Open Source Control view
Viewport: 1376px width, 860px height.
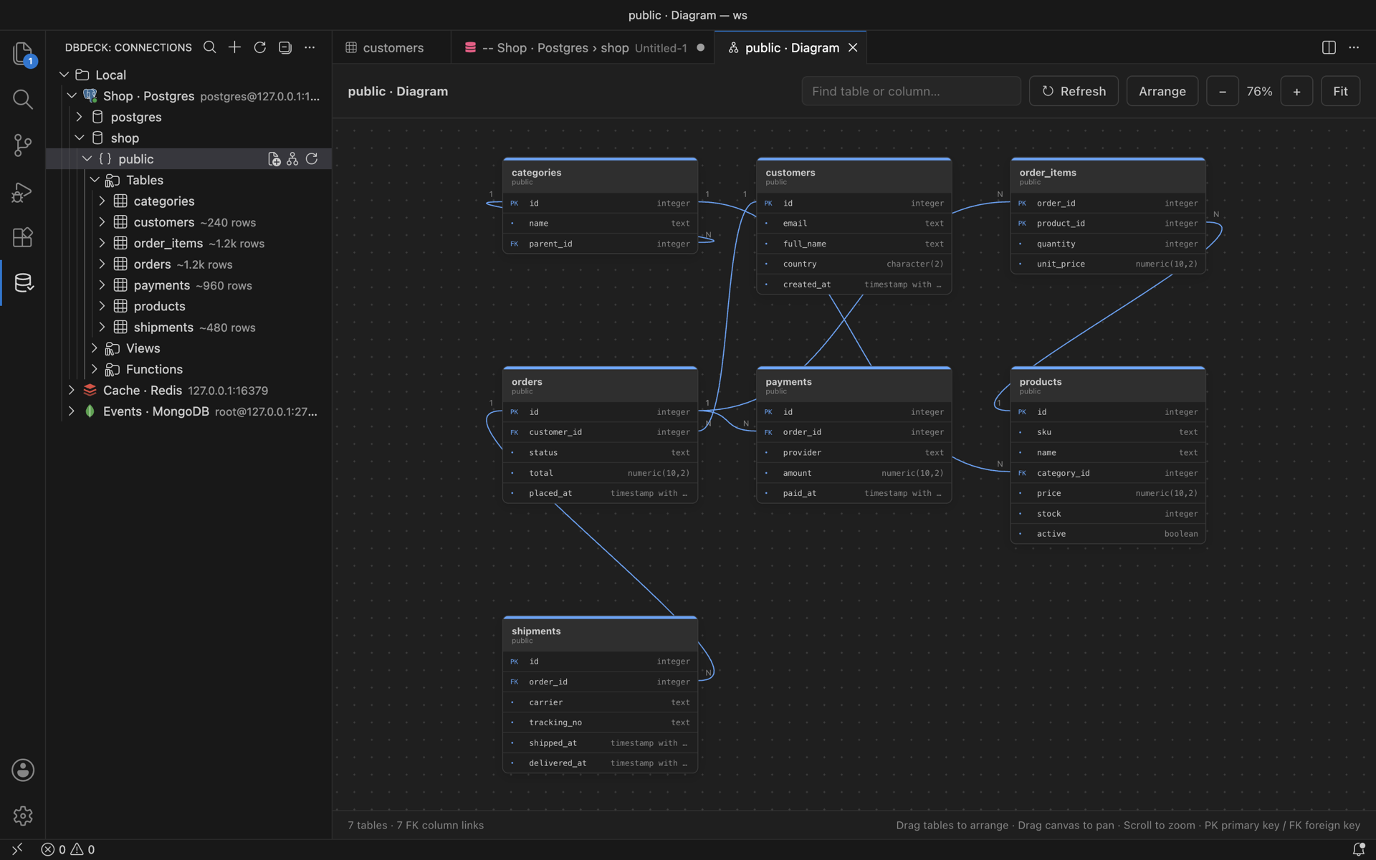click(x=23, y=145)
